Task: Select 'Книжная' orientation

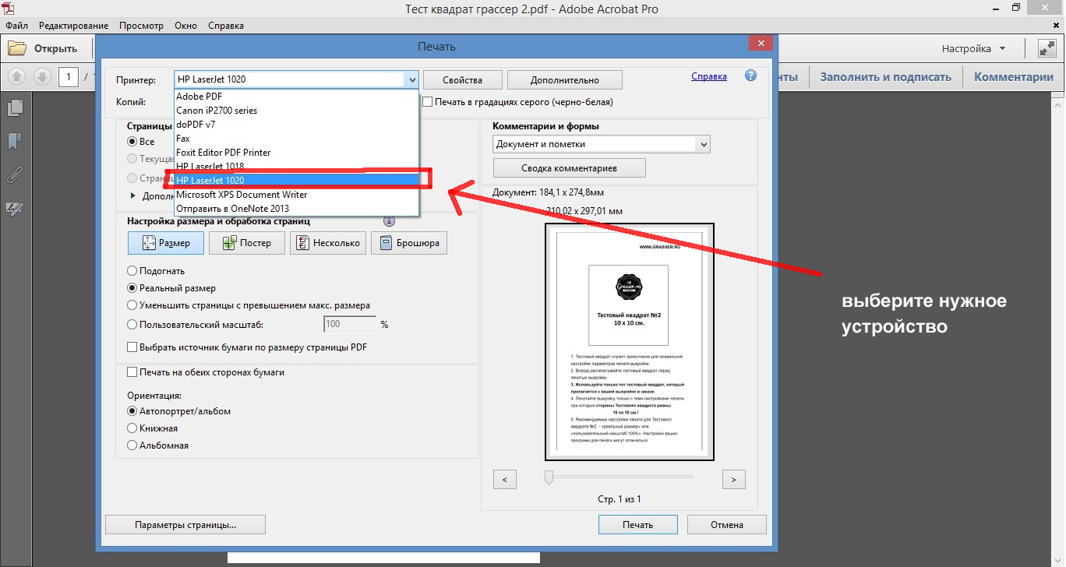Action: pos(132,428)
